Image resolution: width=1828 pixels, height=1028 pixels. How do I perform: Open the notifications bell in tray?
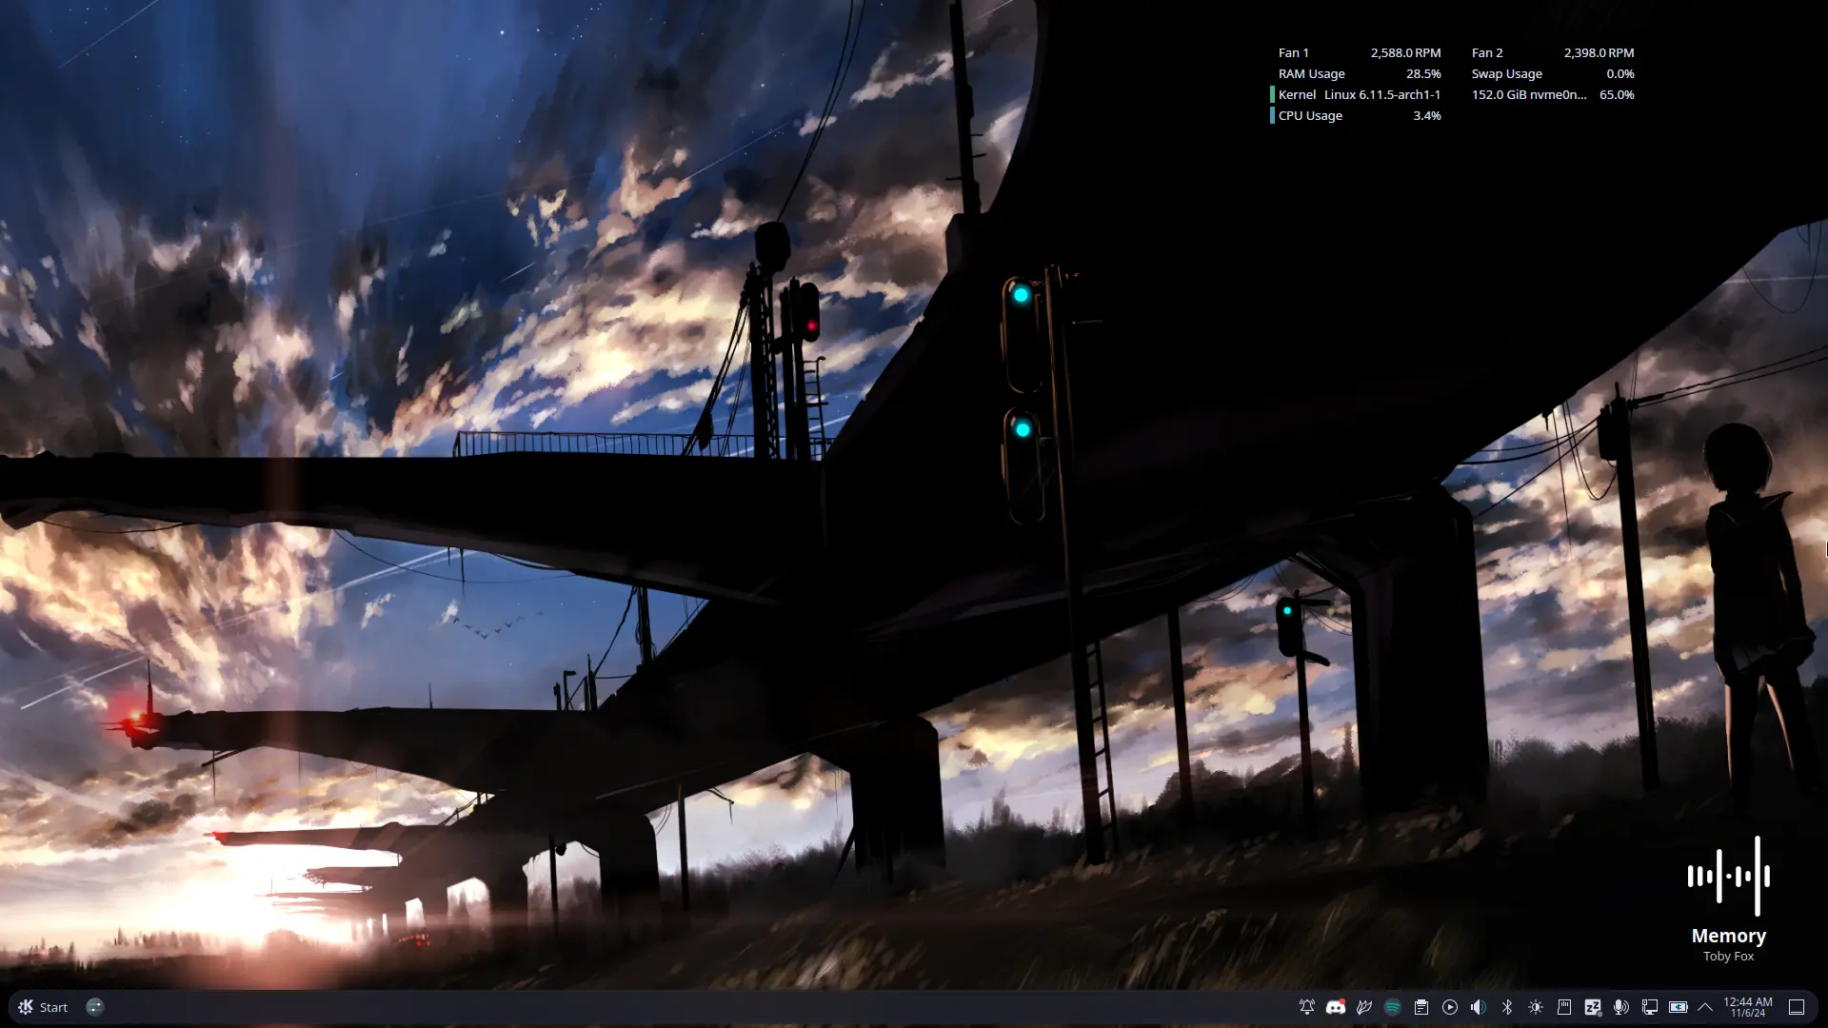1307,1007
